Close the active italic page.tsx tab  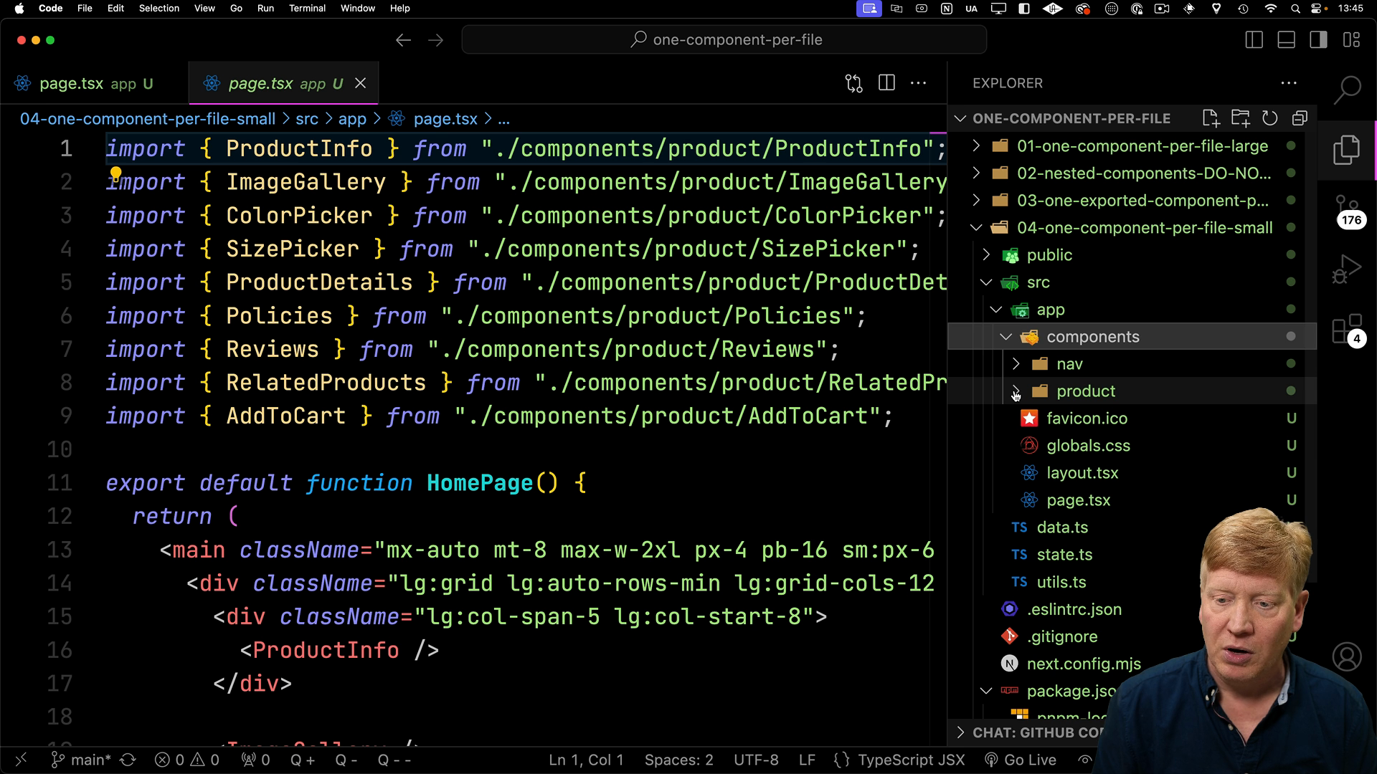point(360,83)
